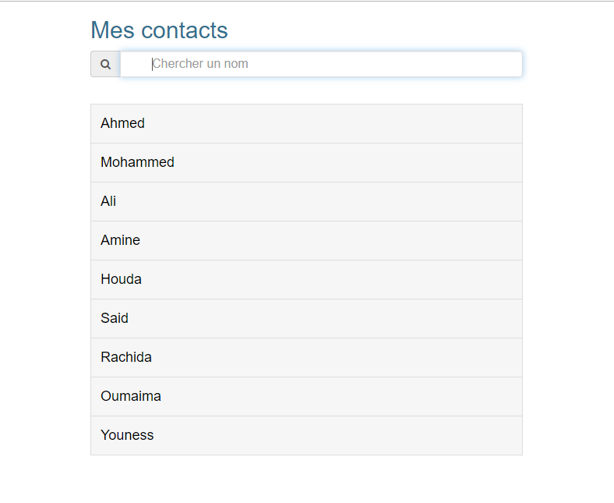Click the name label 'Youness'
The image size is (614, 503).
127,435
